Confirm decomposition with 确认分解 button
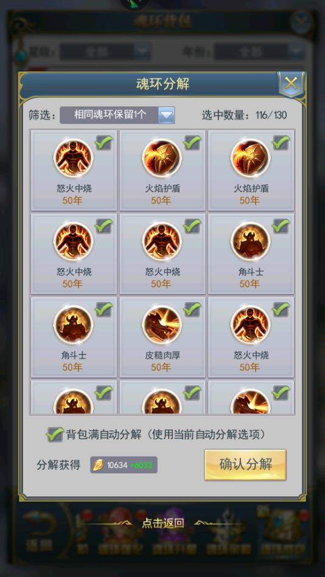This screenshot has height=577, width=325. click(245, 465)
